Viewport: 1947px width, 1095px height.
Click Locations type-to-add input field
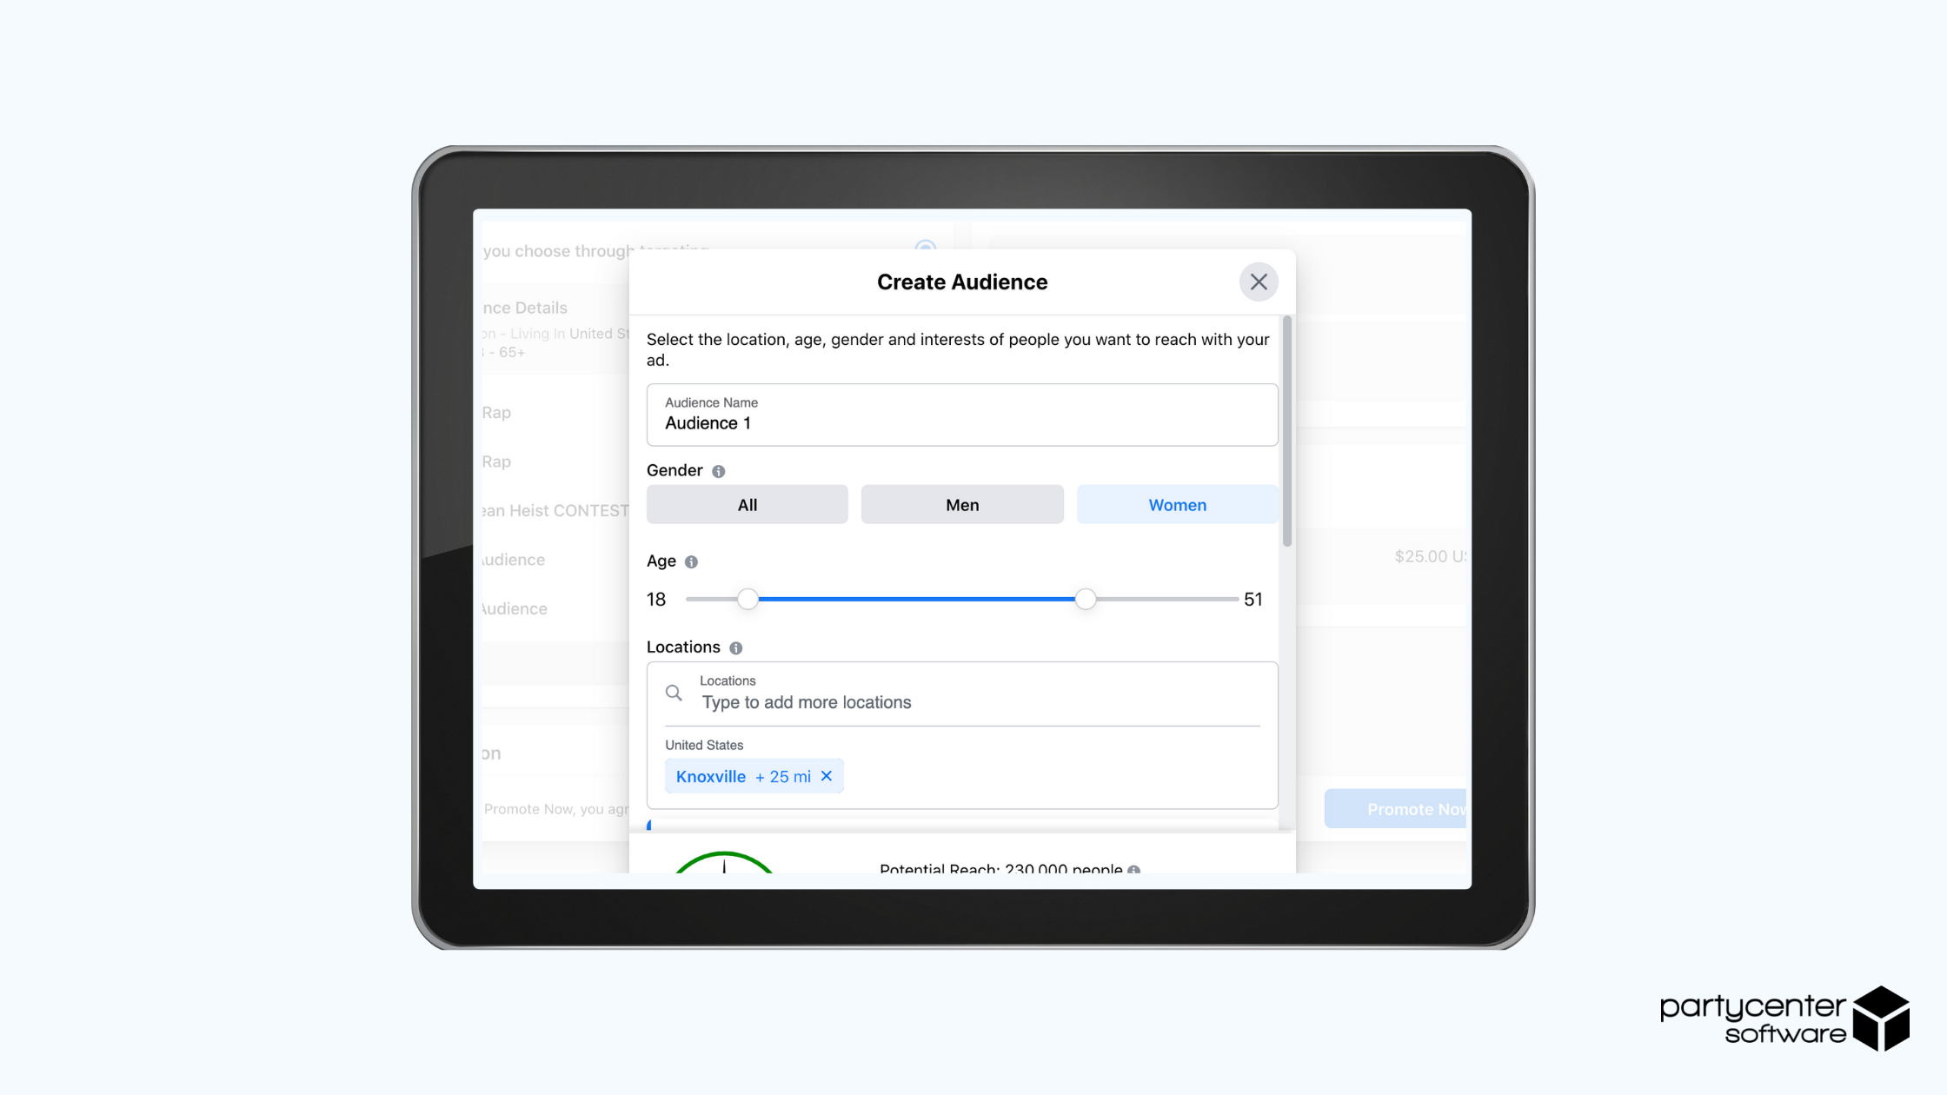(x=963, y=702)
